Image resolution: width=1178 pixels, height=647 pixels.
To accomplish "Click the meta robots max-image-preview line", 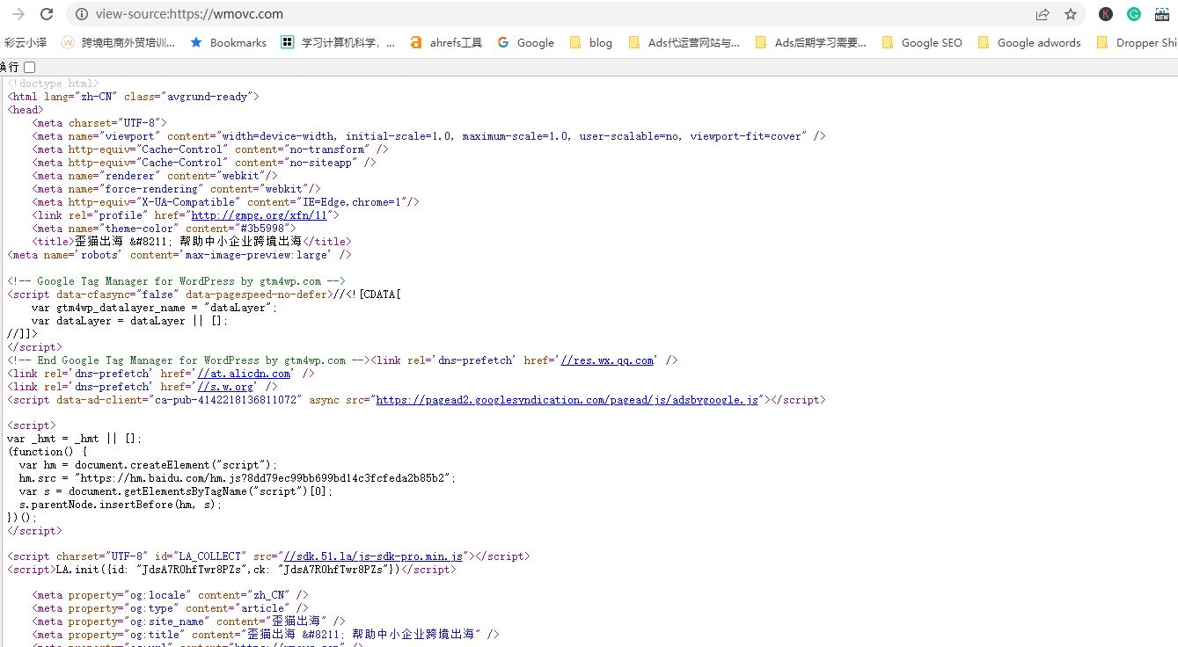I will point(179,255).
